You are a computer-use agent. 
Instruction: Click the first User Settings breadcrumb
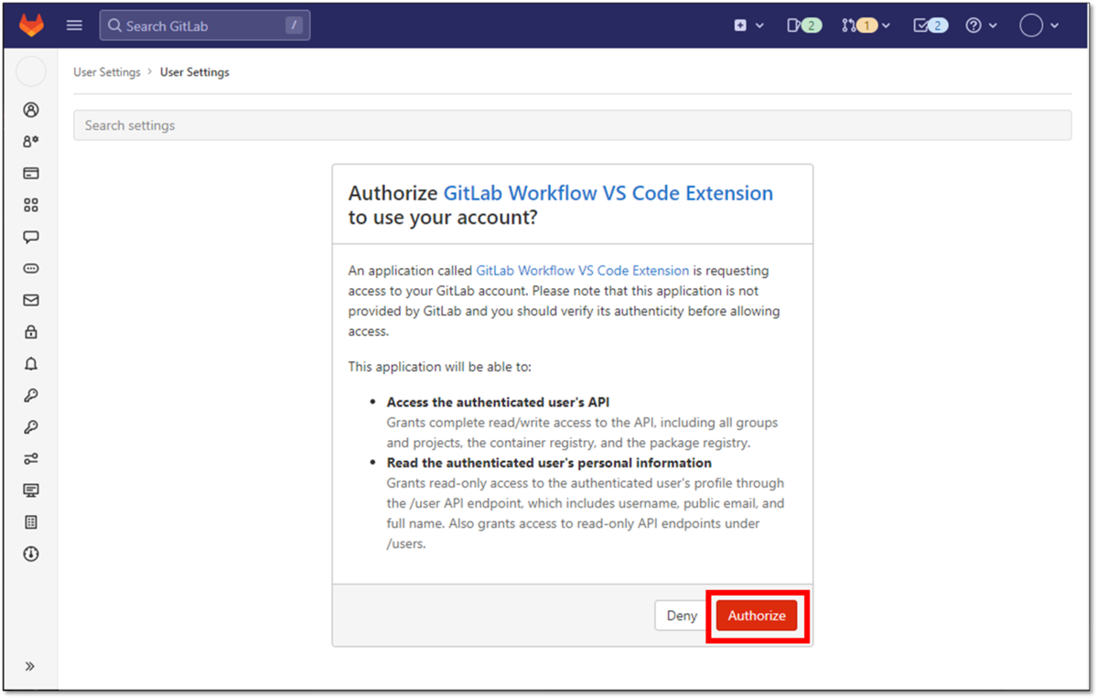click(107, 72)
